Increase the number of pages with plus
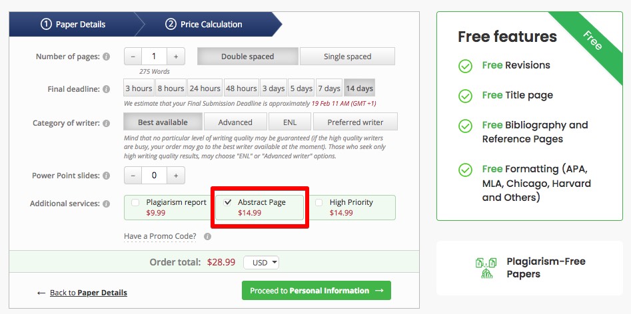631x314 pixels. pyautogui.click(x=176, y=57)
